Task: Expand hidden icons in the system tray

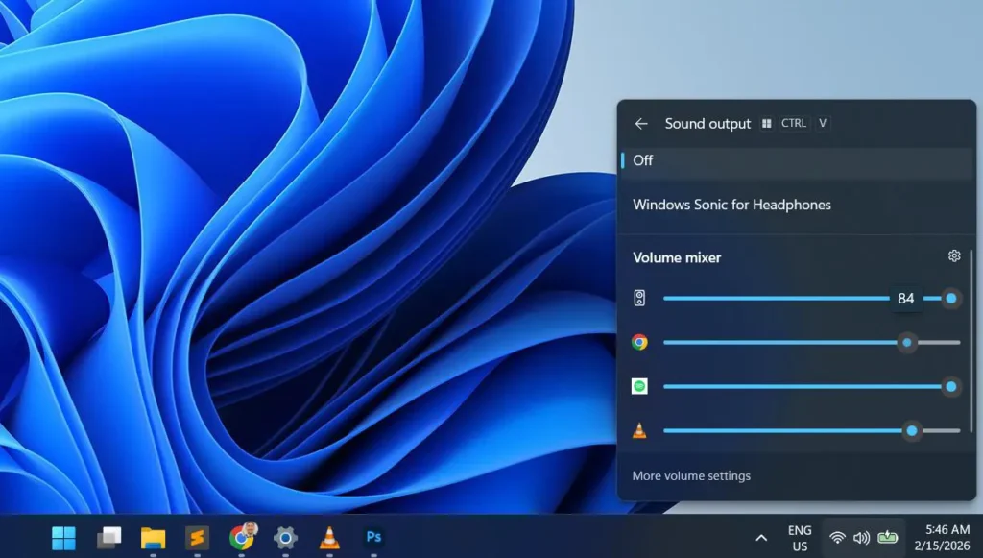Action: (761, 538)
